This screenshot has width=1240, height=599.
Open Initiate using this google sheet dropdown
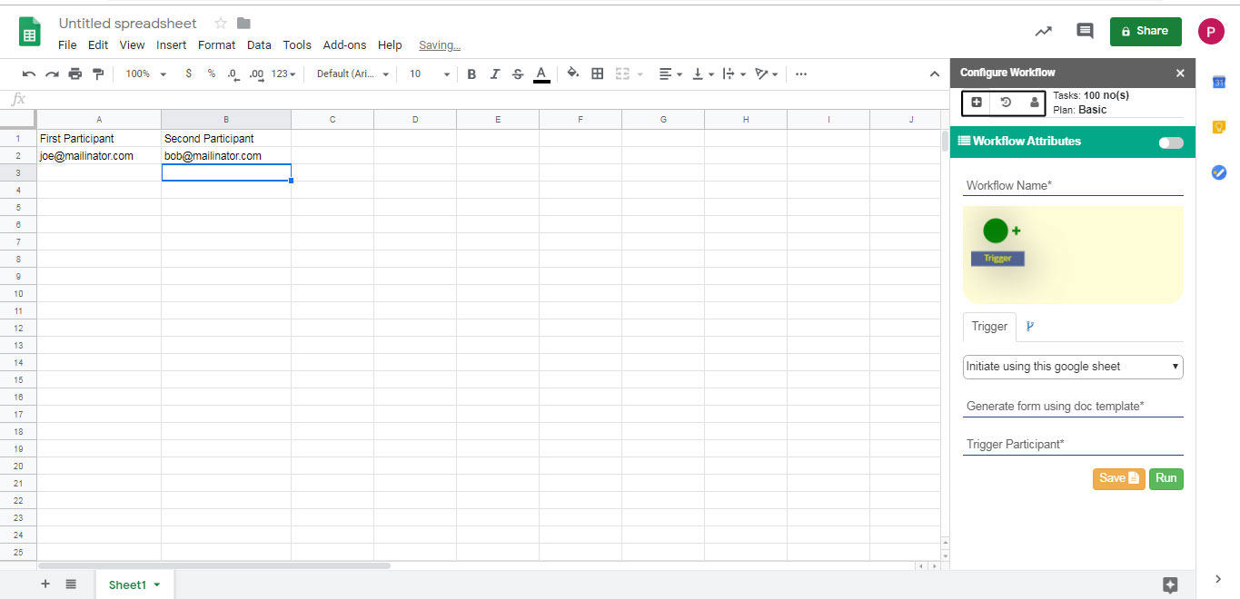tap(1073, 367)
